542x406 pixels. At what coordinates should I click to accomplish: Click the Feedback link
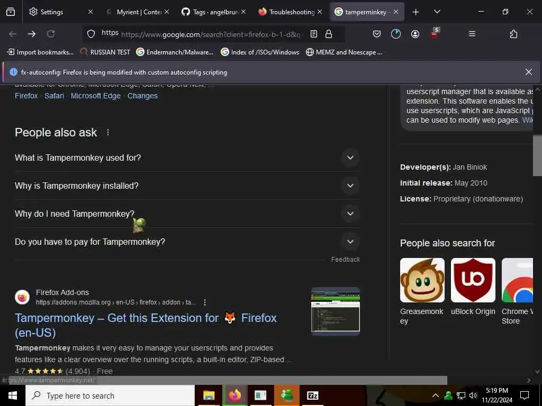pos(345,259)
